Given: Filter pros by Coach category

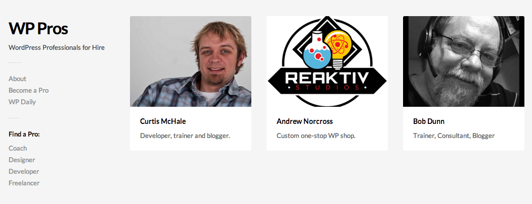Looking at the screenshot, I should [18, 148].
